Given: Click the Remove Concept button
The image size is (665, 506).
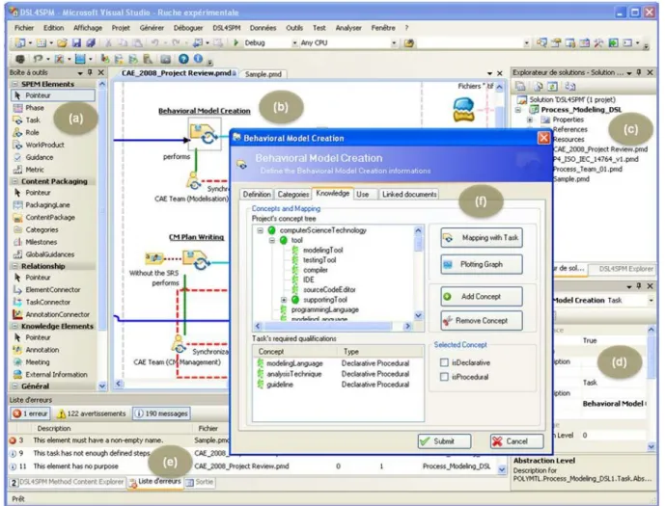Looking at the screenshot, I should pos(482,321).
